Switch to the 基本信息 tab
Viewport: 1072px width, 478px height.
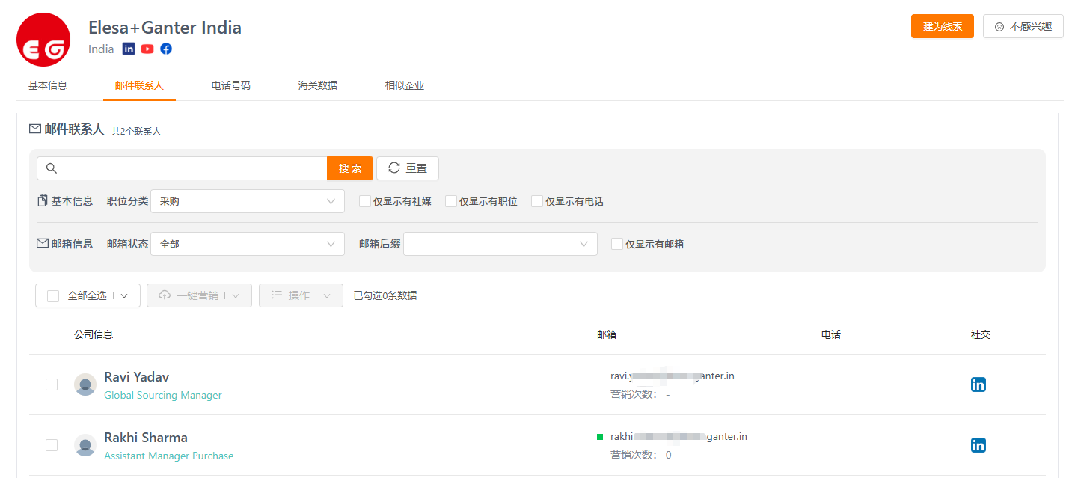click(x=48, y=85)
